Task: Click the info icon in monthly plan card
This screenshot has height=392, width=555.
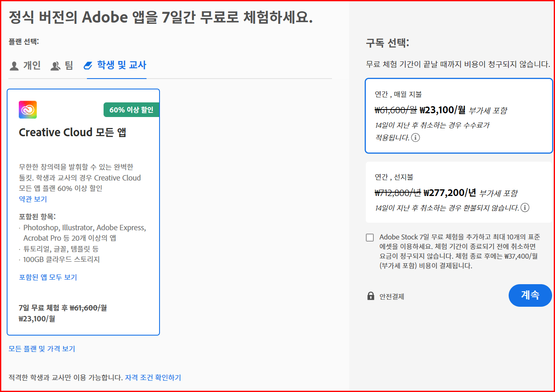Action: point(416,137)
